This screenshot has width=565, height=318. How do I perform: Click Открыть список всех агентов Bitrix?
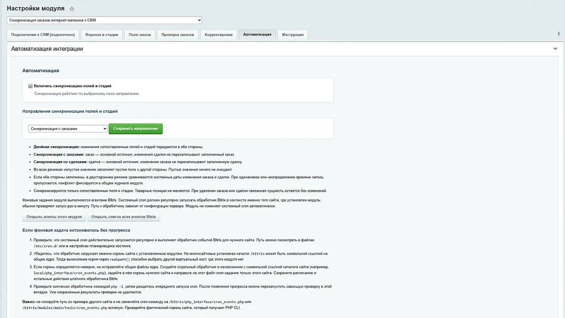124,216
